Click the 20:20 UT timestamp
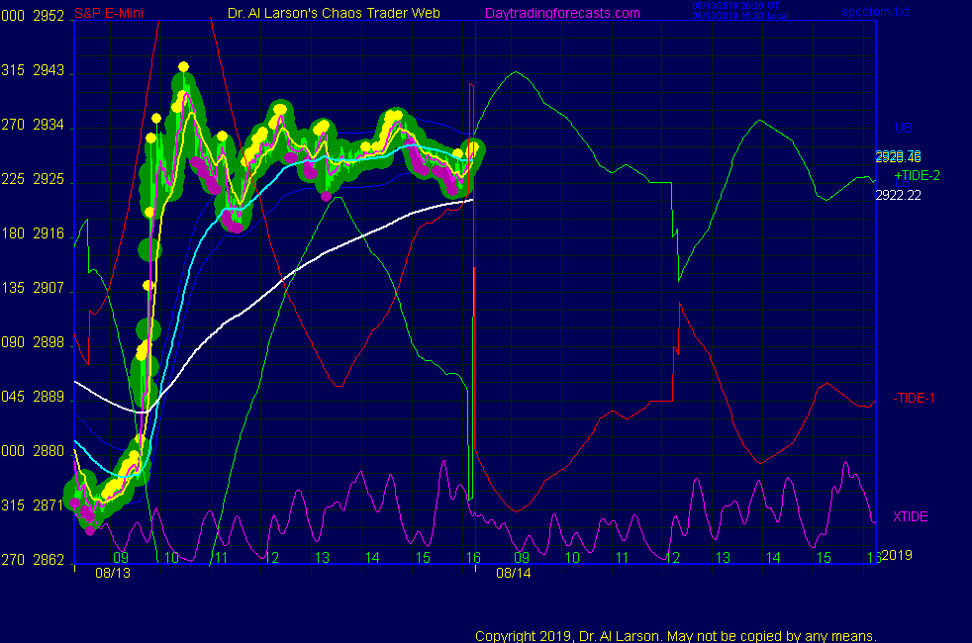972x643 pixels. coord(735,6)
